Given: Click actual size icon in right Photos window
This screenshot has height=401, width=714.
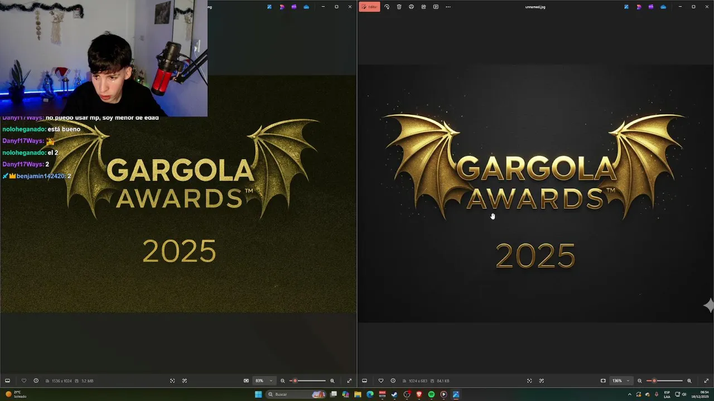Looking at the screenshot, I should pos(529,381).
